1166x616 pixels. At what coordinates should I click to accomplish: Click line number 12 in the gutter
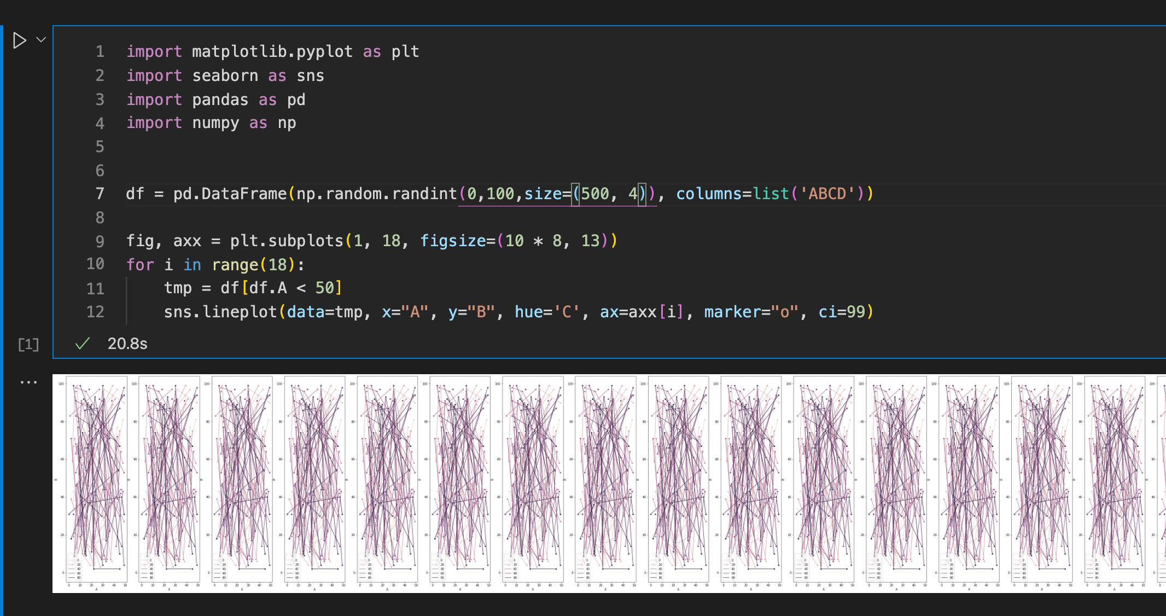tap(95, 312)
